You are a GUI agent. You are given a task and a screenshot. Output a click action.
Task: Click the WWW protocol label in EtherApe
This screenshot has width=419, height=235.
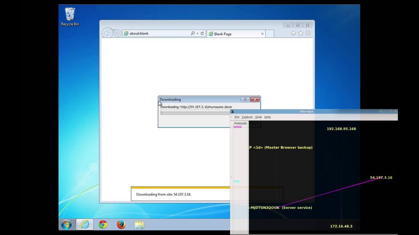click(238, 127)
